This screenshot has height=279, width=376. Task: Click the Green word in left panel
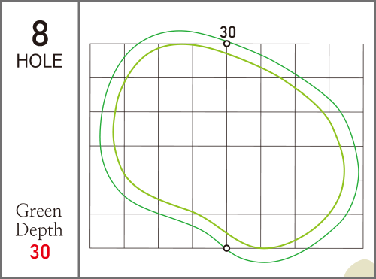point(38,211)
